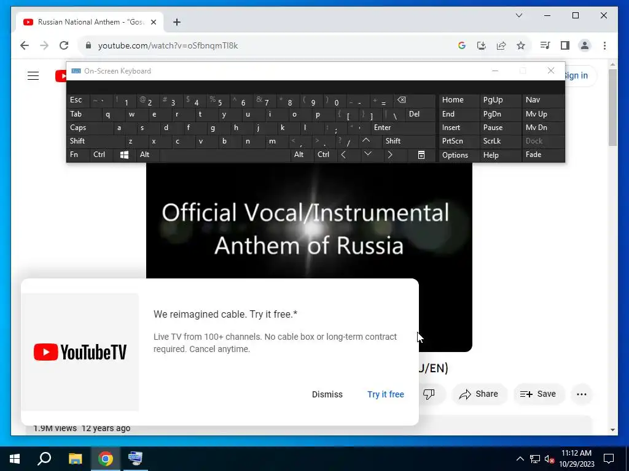Click the Sign in button
629x471 pixels.
[x=576, y=75]
